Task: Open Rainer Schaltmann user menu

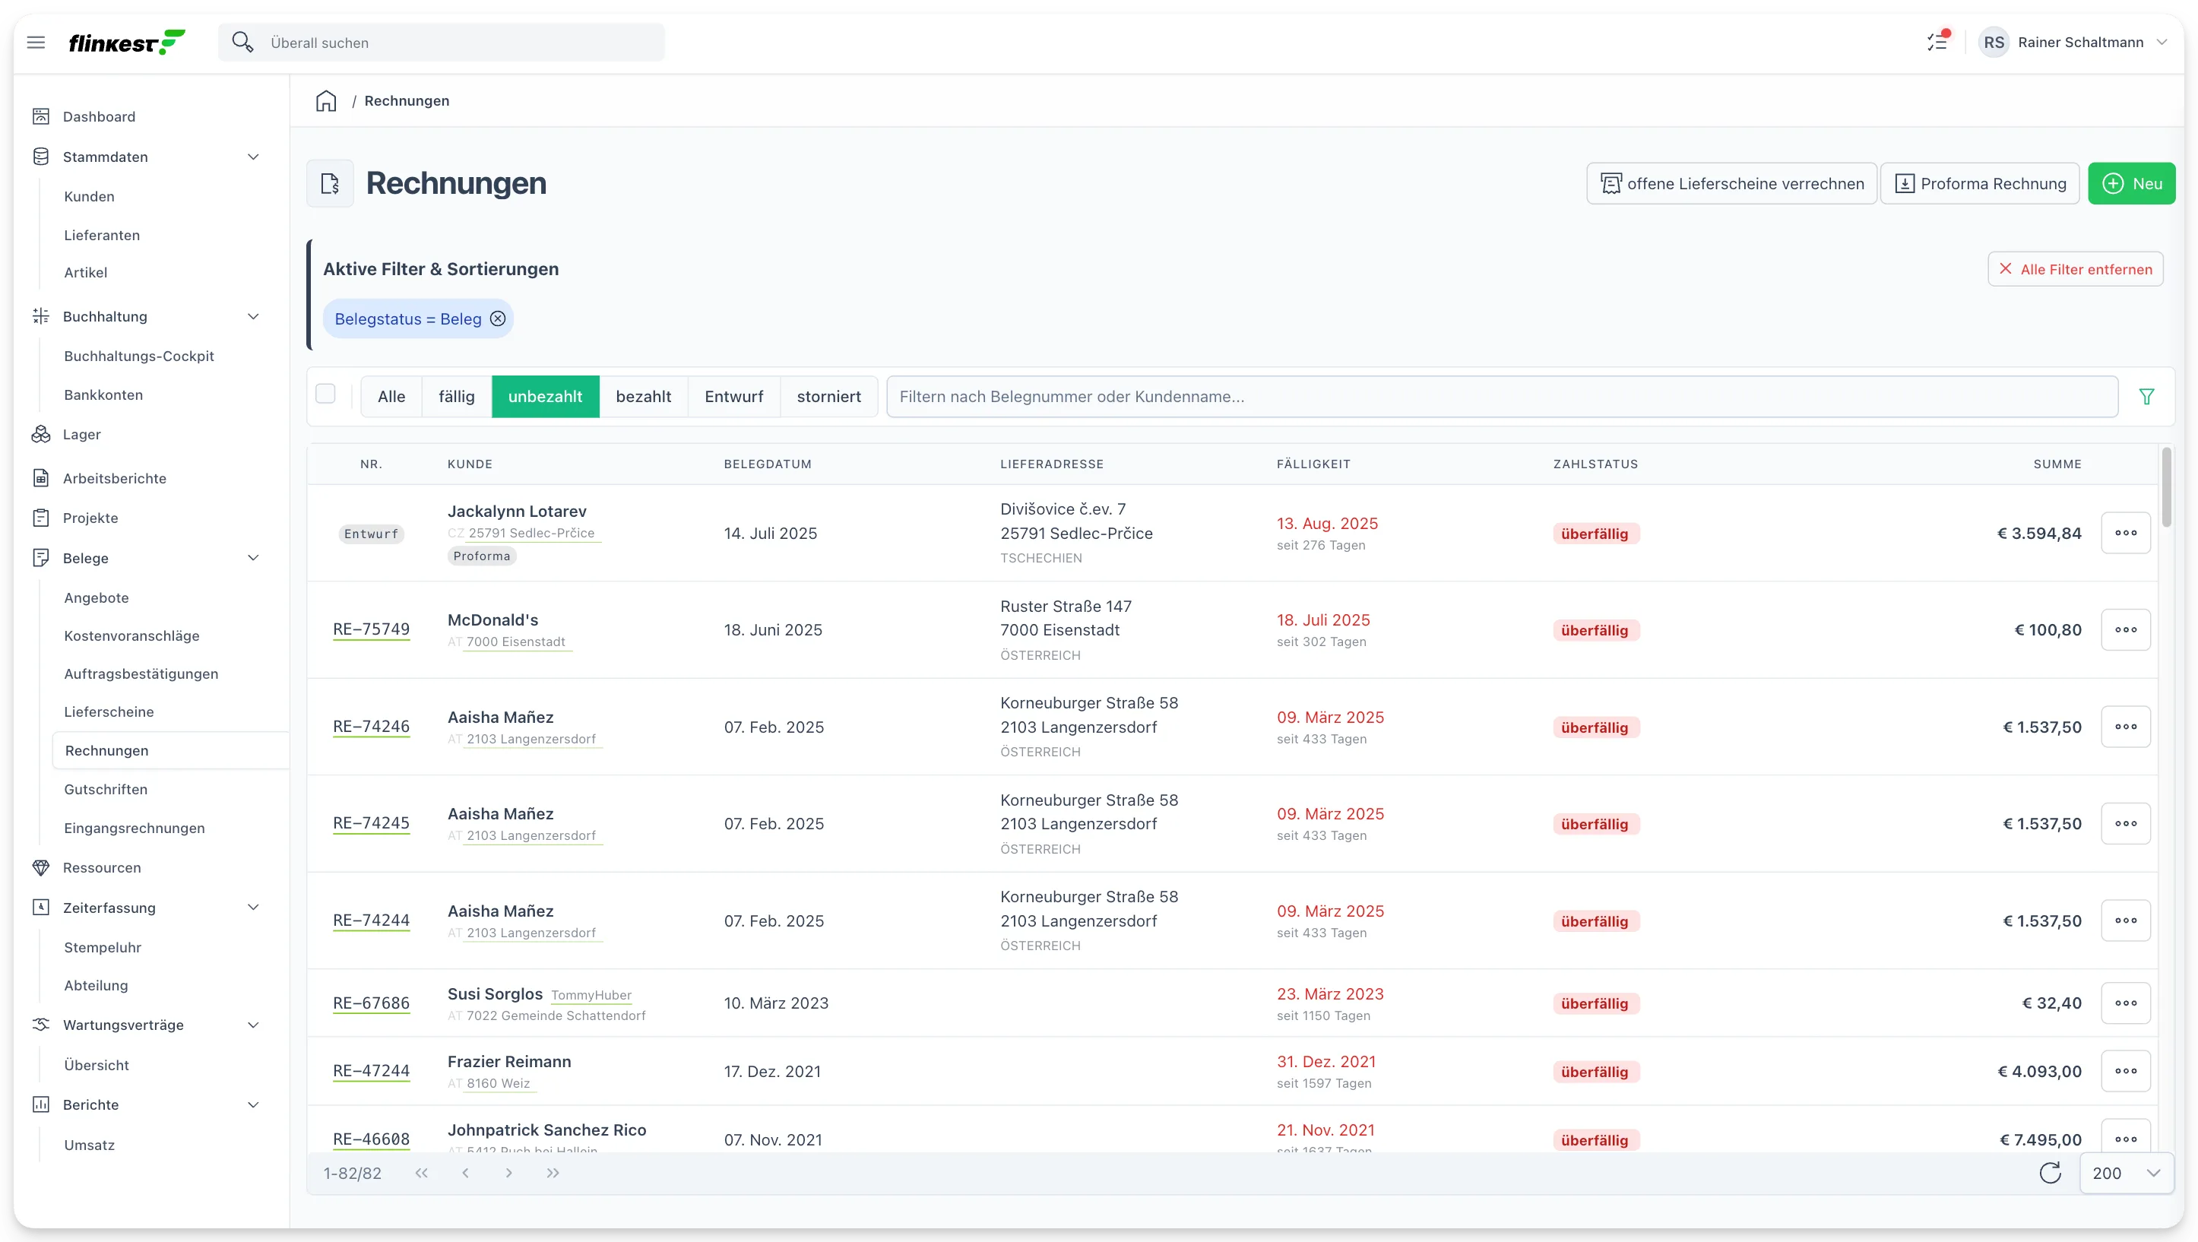Action: [x=2074, y=43]
